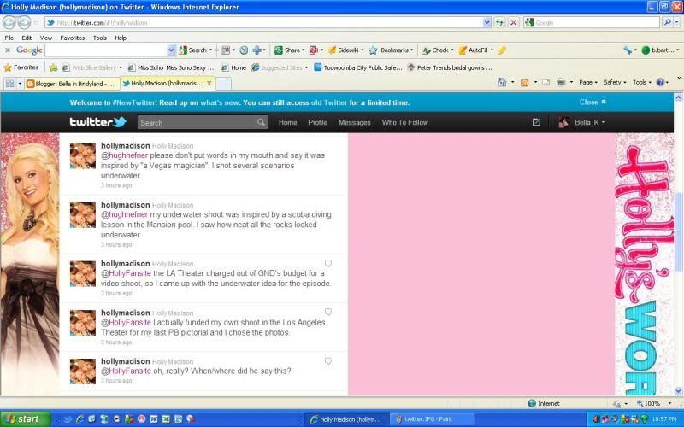This screenshot has height=427, width=684.
Task: Open the Google Toolbar Share button
Action: coord(291,50)
